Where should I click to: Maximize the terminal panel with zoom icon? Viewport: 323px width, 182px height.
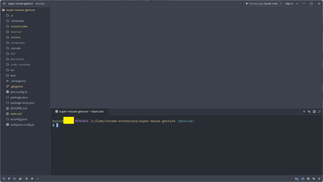pos(319,111)
